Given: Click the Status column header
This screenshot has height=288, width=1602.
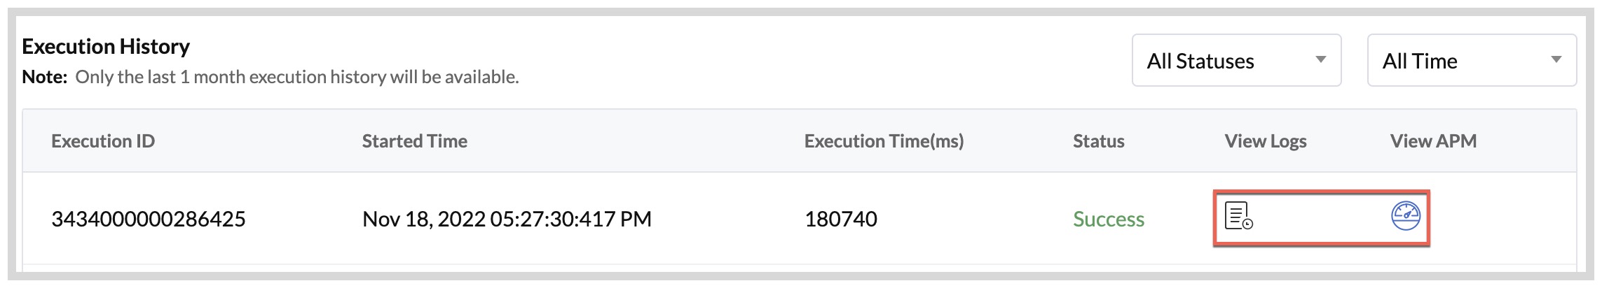Looking at the screenshot, I should 1098,141.
